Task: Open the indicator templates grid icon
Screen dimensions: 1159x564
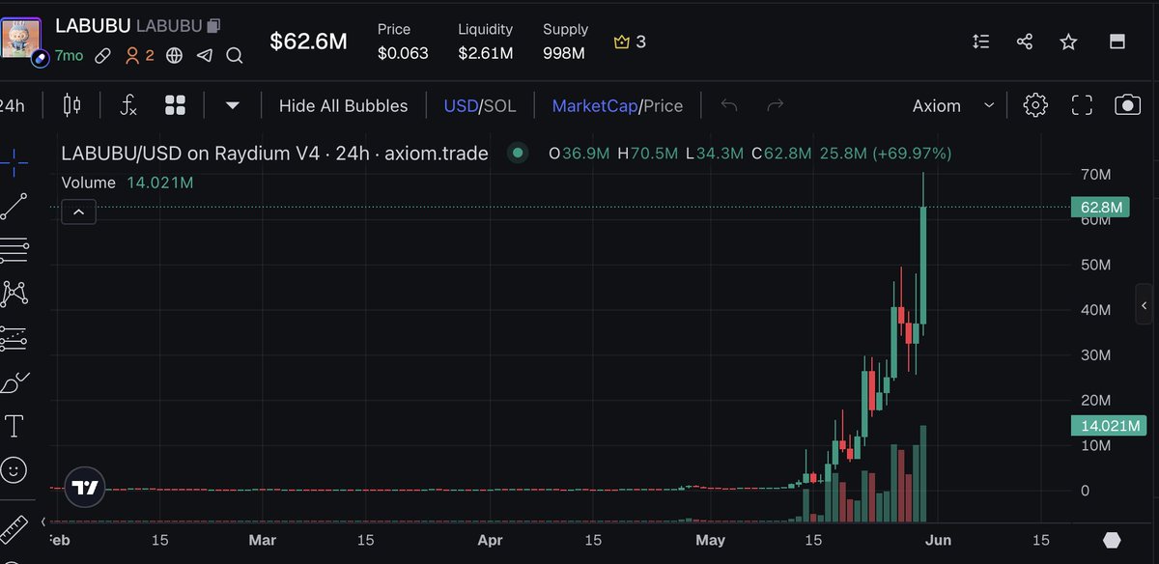Action: click(175, 105)
